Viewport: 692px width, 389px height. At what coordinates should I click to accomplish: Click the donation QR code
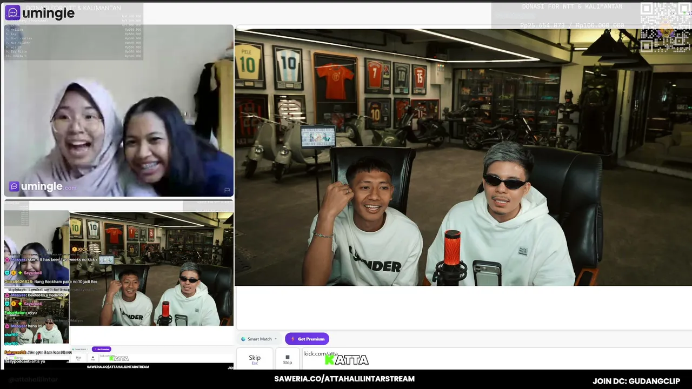click(x=664, y=27)
